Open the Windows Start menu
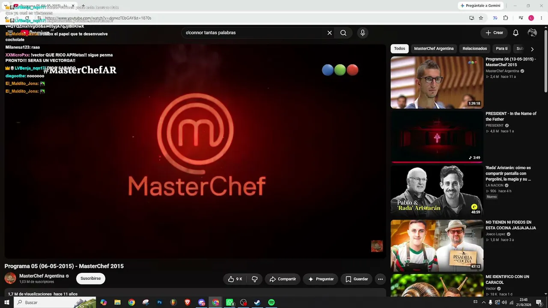548x308 pixels. coord(7,302)
